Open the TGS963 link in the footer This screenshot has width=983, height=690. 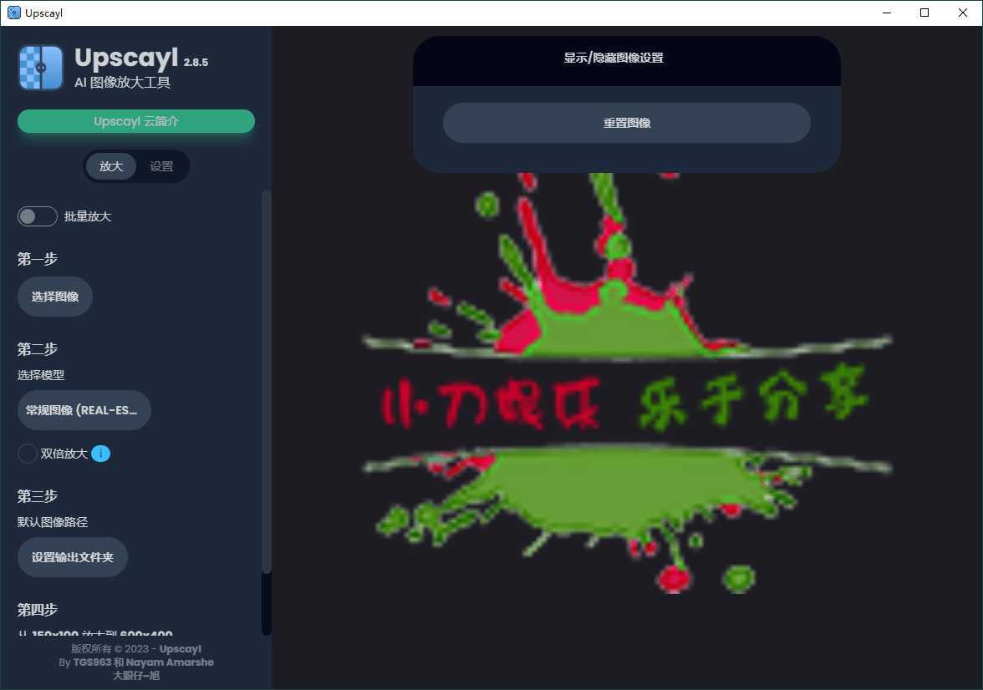coord(92,662)
